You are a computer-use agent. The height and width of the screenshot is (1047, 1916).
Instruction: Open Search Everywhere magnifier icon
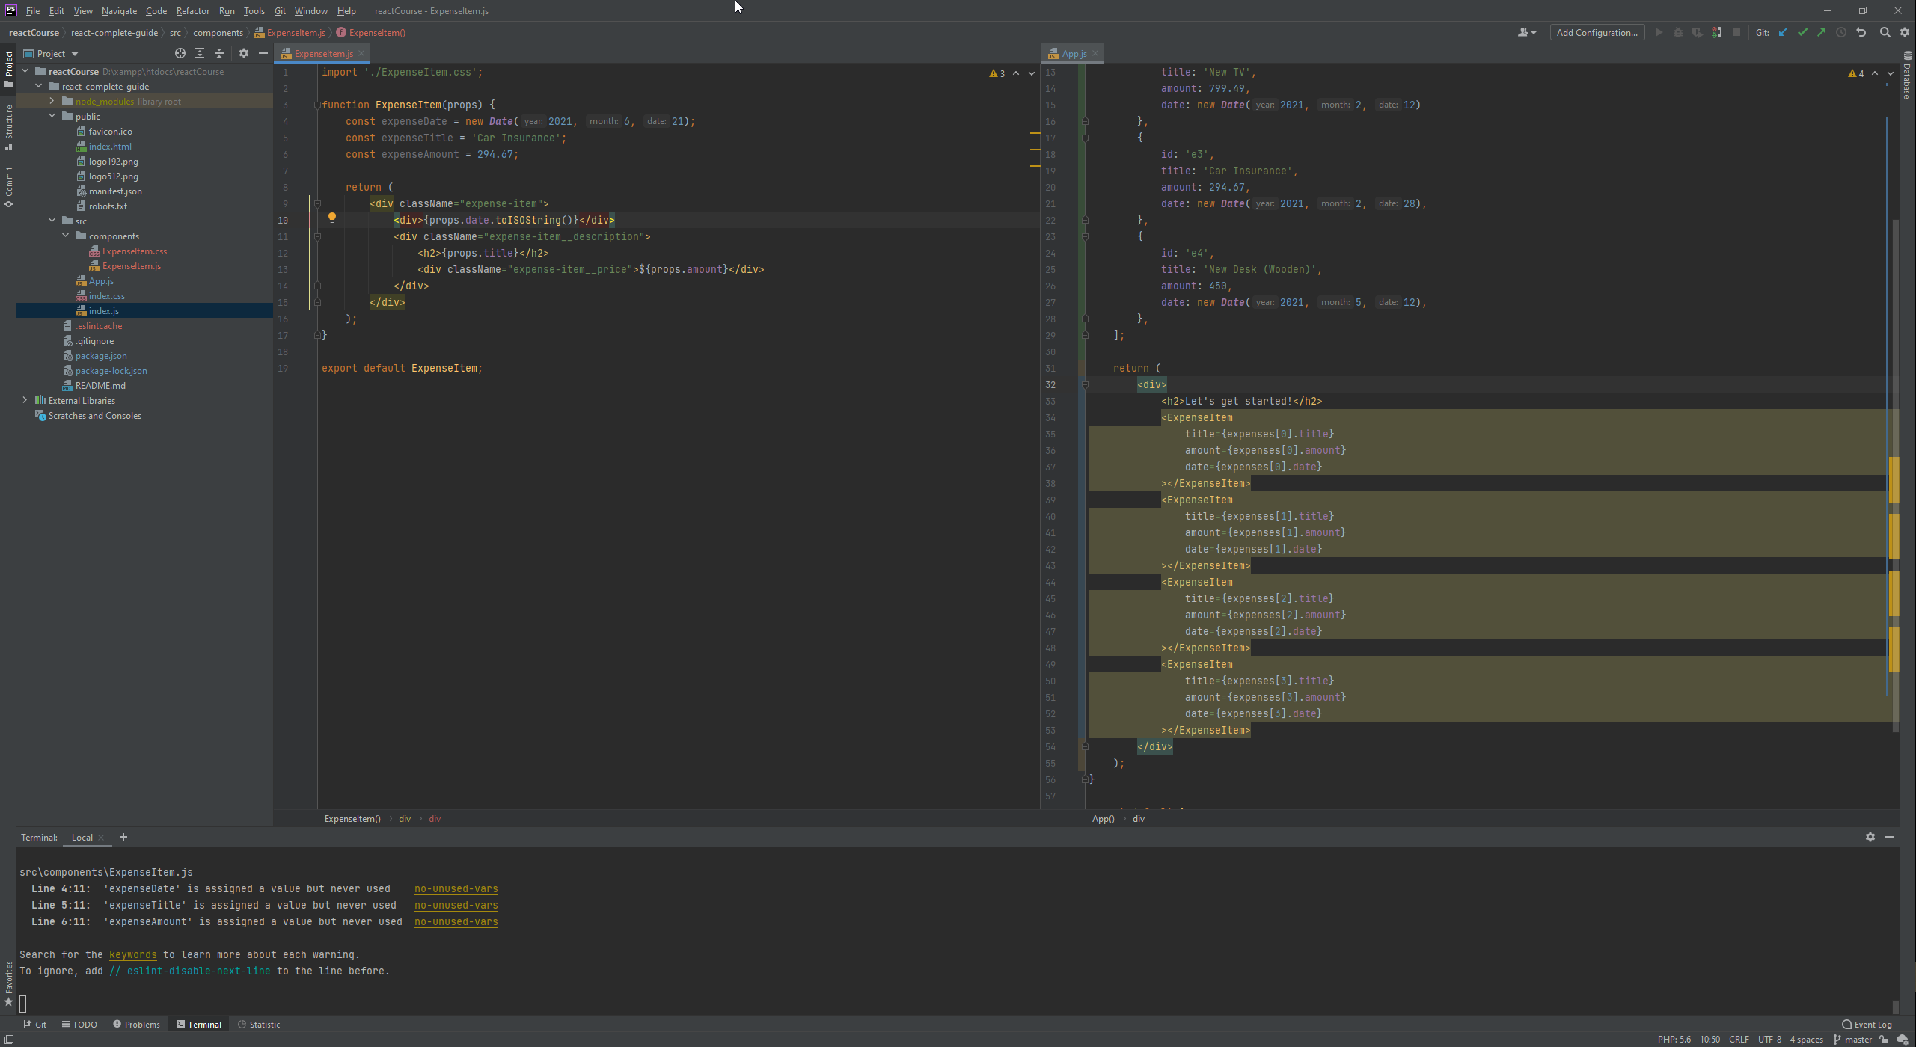1885,32
